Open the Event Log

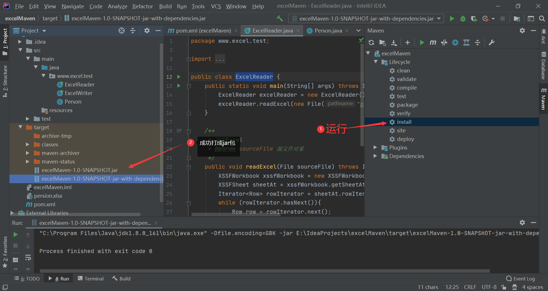(521, 279)
